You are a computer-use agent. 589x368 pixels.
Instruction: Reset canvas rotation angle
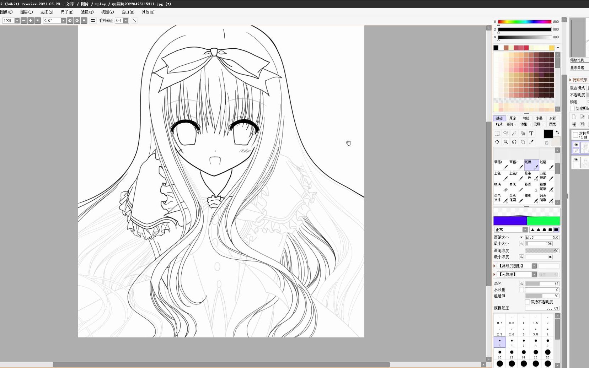[84, 21]
